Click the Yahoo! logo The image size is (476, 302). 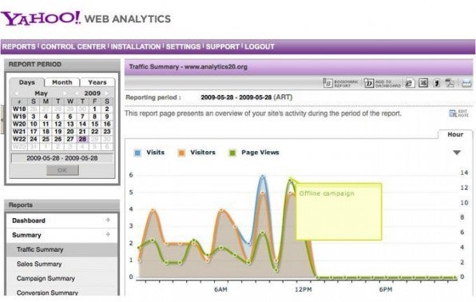pyautogui.click(x=41, y=18)
